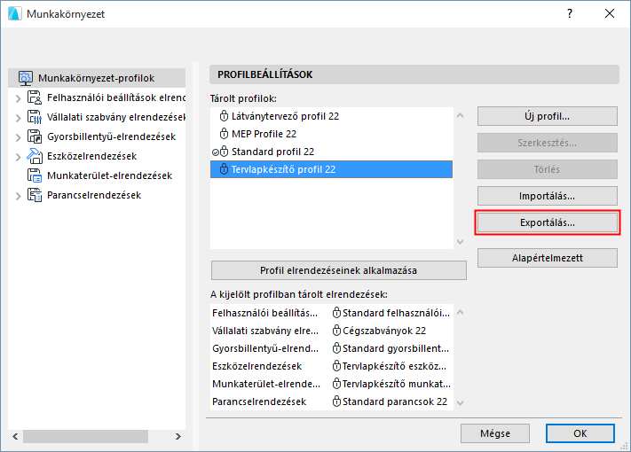Viewport: 631px width, 452px height.
Task: Click the Felhasználói beállítások tree icon
Action: point(35,97)
